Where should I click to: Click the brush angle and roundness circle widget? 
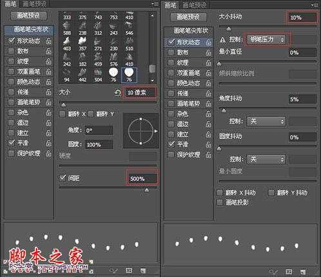point(141,131)
